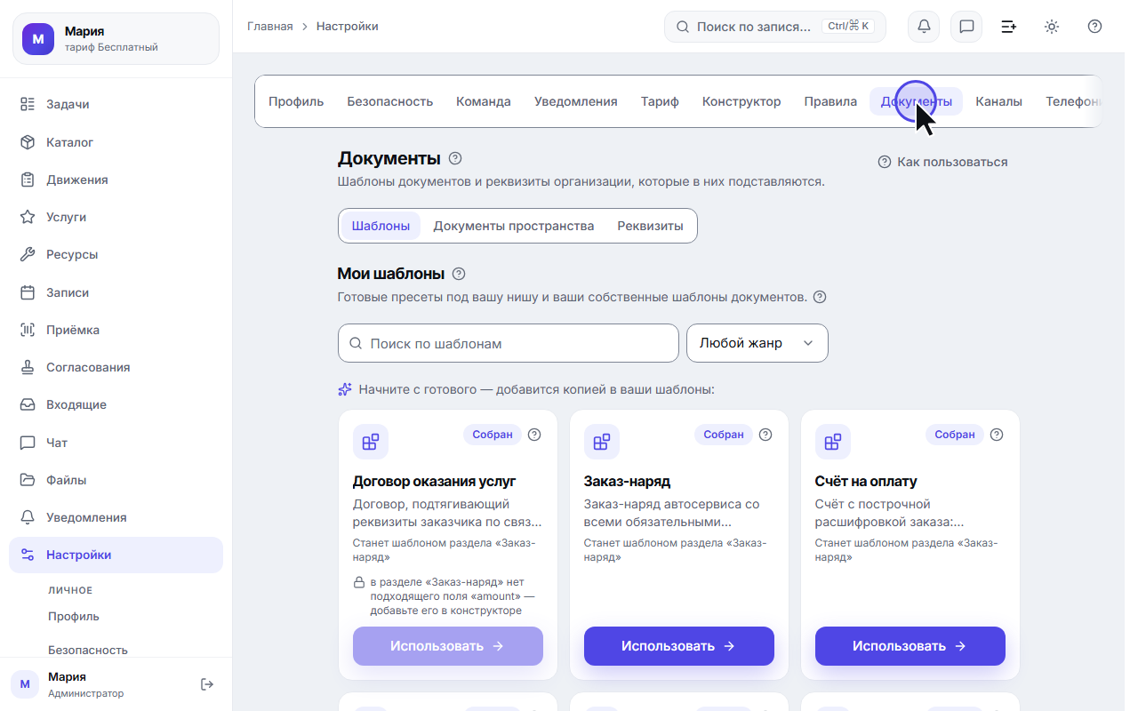Open the help question mark in the top bar
The image size is (1138, 711).
1094,27
